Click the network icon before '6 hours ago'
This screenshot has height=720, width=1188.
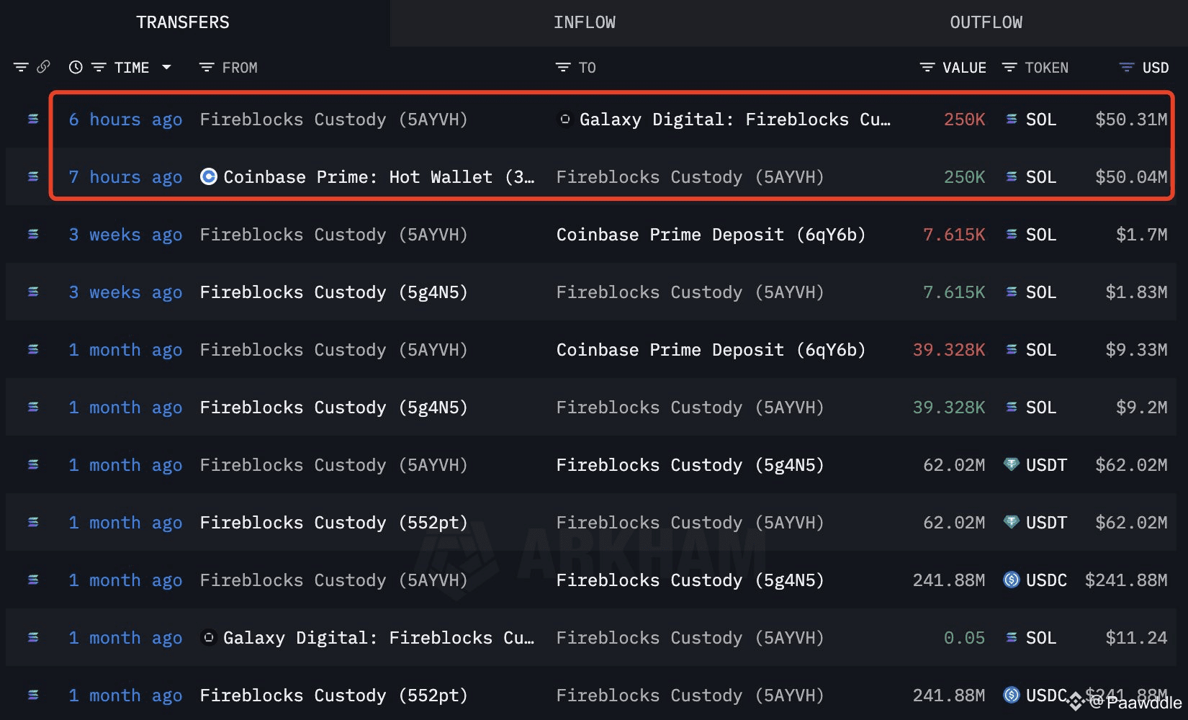coord(33,119)
